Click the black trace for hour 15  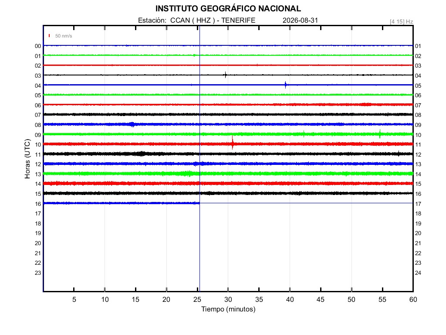point(228,193)
